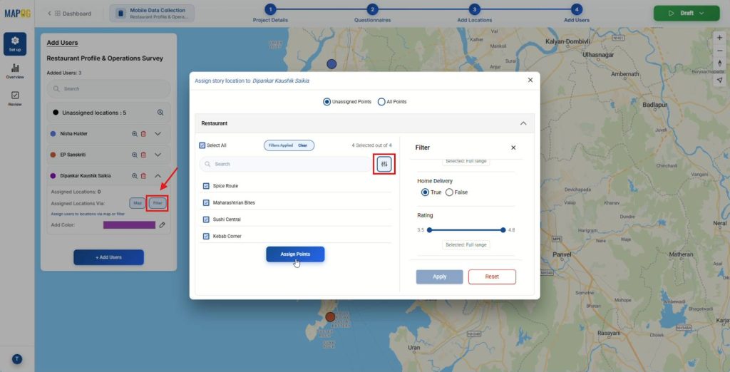Set Home Delivery to False
Image resolution: width=730 pixels, height=372 pixels.
click(x=449, y=192)
